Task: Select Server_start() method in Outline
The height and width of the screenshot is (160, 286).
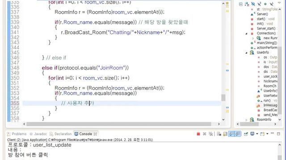Action: tap(267, 28)
